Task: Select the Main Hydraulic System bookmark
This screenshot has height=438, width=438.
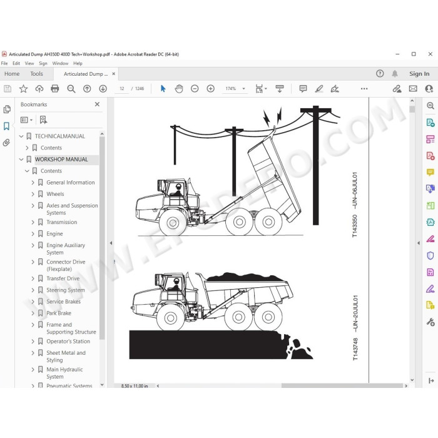Action: 64,373
